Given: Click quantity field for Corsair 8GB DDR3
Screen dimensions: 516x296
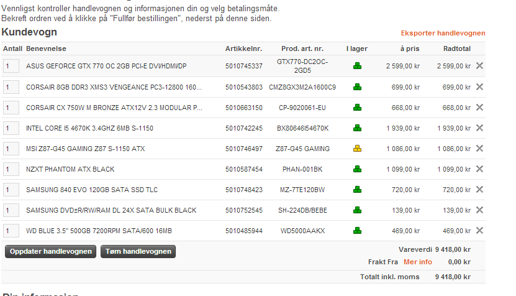Looking at the screenshot, I should click(x=11, y=87).
